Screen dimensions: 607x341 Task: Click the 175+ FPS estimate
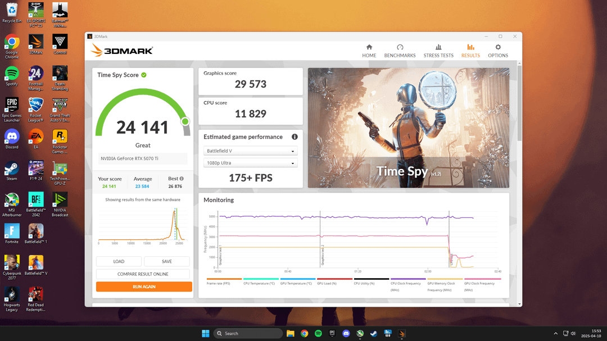tap(251, 178)
